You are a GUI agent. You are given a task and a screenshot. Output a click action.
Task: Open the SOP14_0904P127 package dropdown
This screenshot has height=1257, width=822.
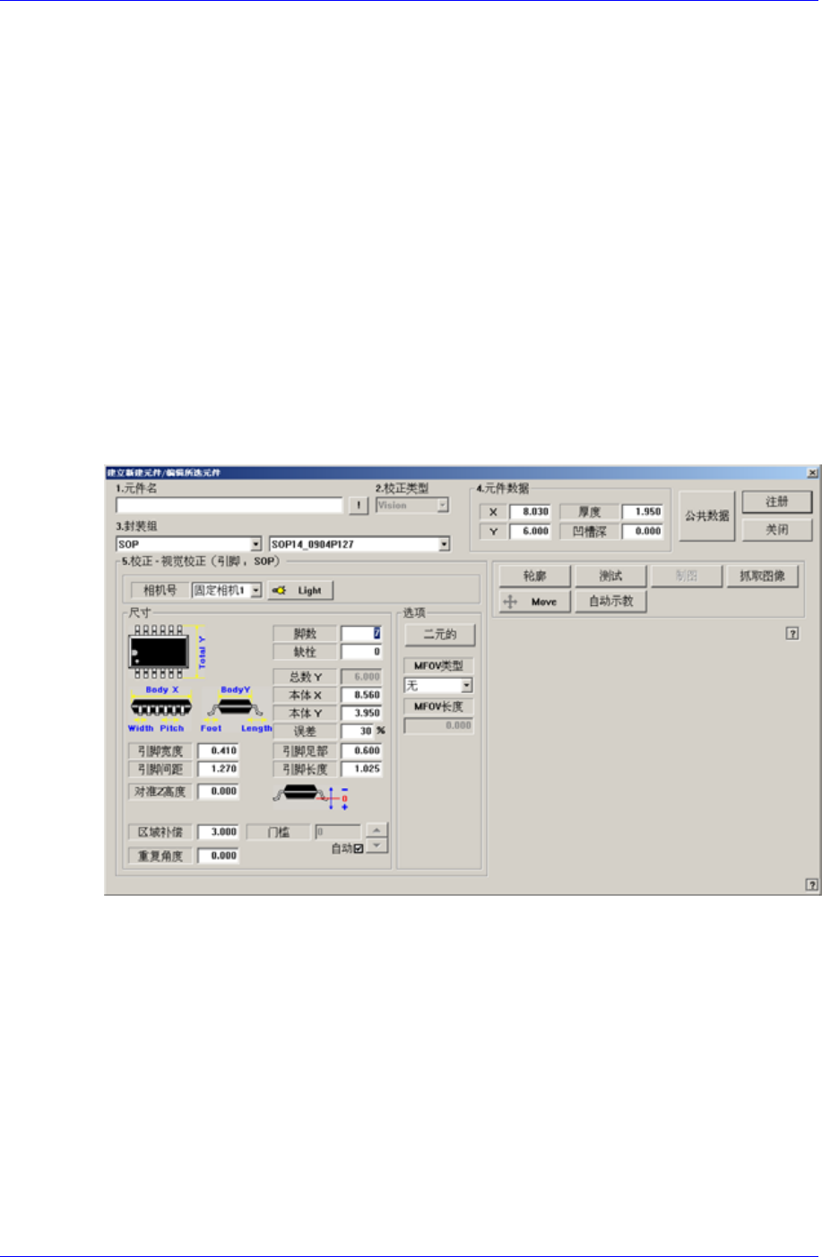(444, 544)
